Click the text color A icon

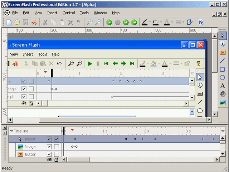click(x=167, y=22)
